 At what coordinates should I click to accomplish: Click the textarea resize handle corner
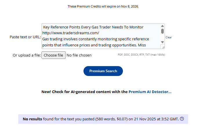click(163, 47)
